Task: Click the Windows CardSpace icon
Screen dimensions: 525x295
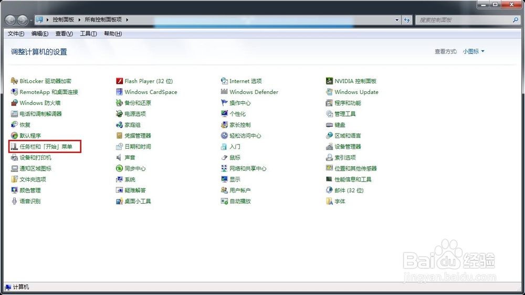Action: point(119,92)
